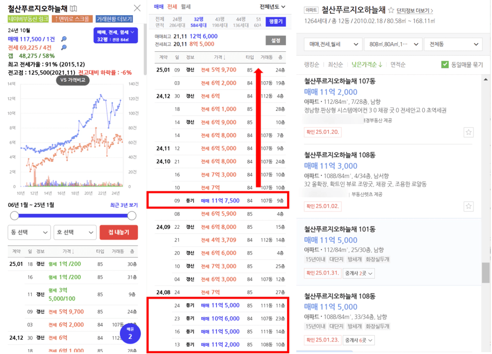Click listing price 매매 11억 3,000
Viewport: 492px width, 354px height.
click(330, 166)
